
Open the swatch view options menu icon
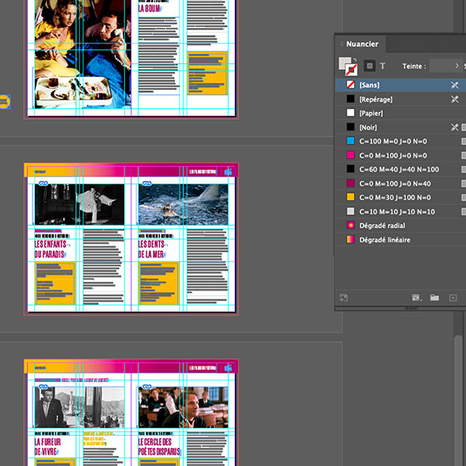click(416, 297)
